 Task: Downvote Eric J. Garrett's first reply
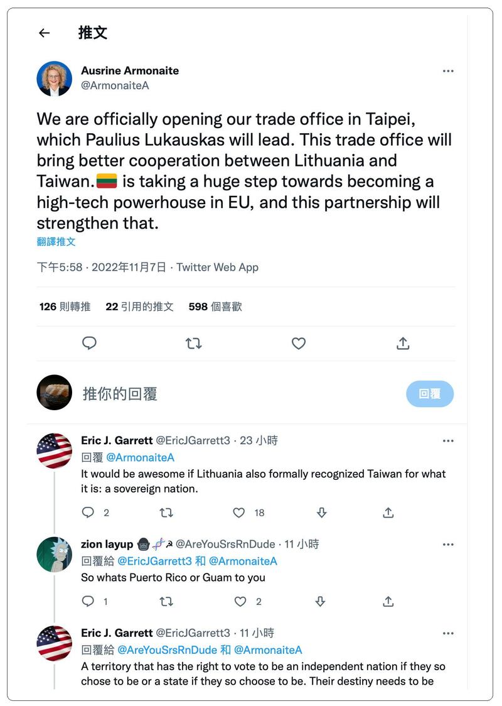[x=321, y=513]
